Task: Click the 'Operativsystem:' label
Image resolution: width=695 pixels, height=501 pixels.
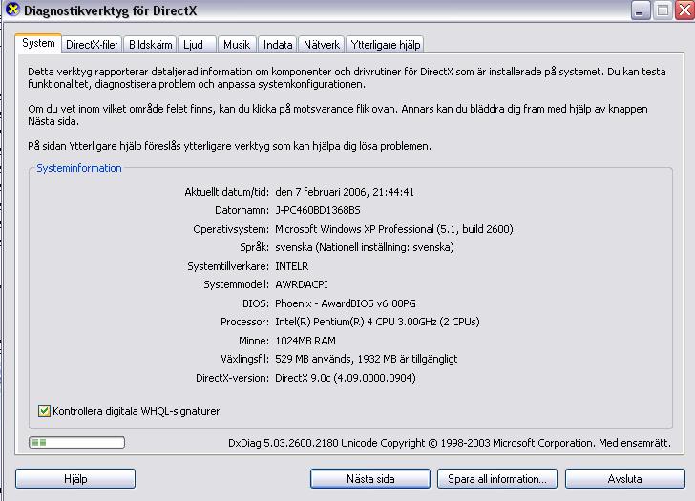Action: coord(231,229)
